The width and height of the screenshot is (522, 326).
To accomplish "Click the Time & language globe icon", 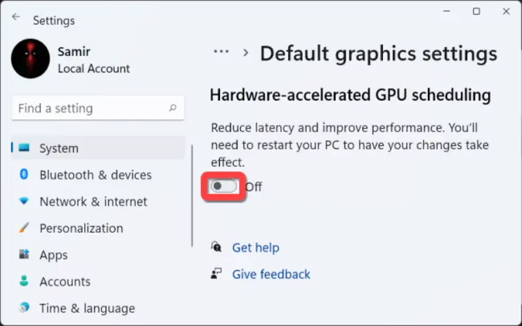I will (23, 307).
